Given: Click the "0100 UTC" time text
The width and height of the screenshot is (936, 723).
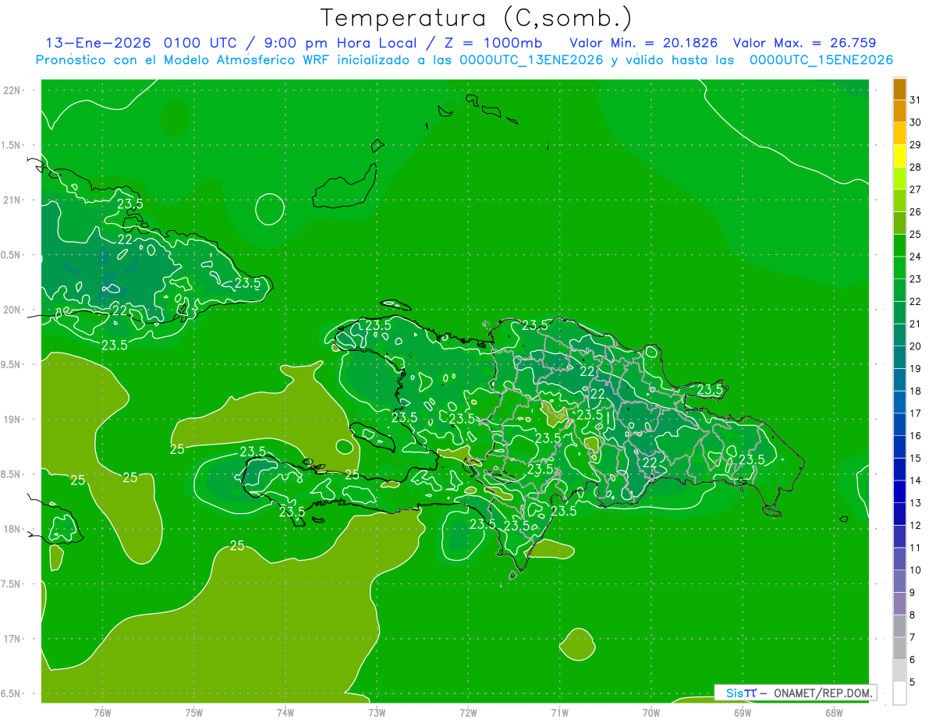Looking at the screenshot, I should [x=199, y=44].
